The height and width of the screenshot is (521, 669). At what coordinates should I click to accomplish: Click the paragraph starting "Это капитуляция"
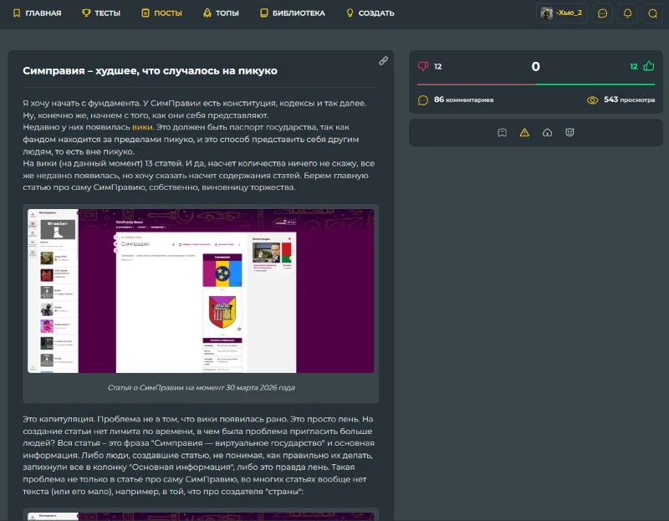click(x=199, y=455)
